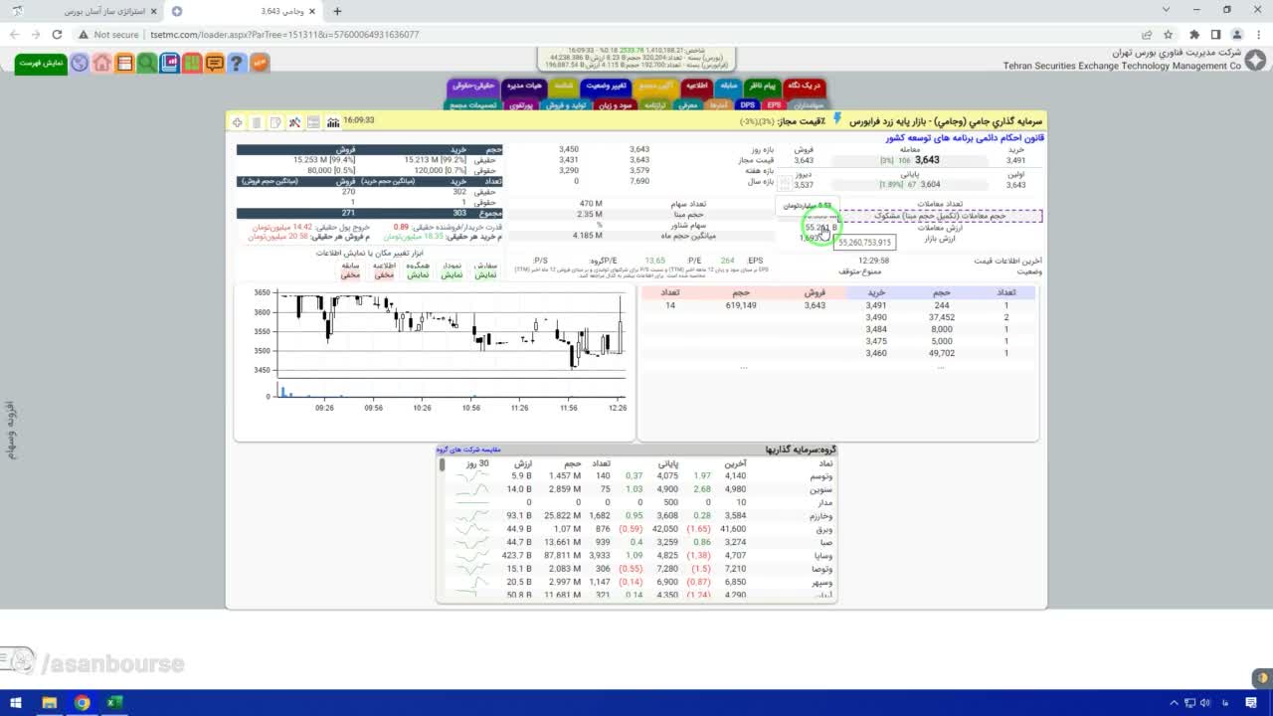Open the تولید و فروش tab
The width and height of the screenshot is (1273, 716).
pyautogui.click(x=566, y=104)
